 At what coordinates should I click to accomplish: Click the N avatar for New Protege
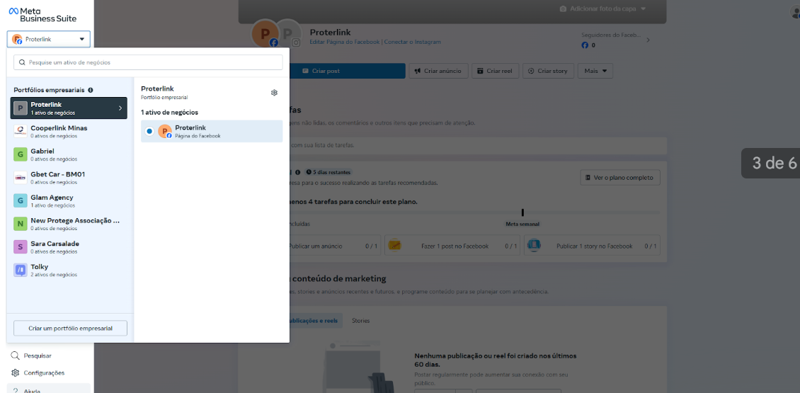point(21,224)
